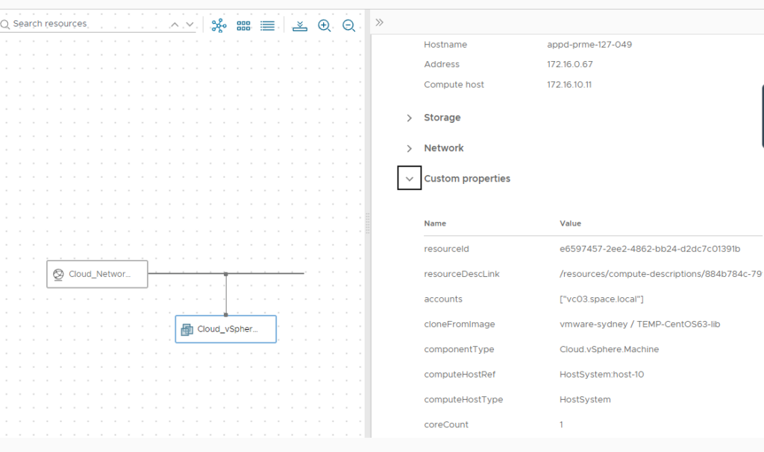764x452 pixels.
Task: Click the Name column header
Action: (435, 223)
